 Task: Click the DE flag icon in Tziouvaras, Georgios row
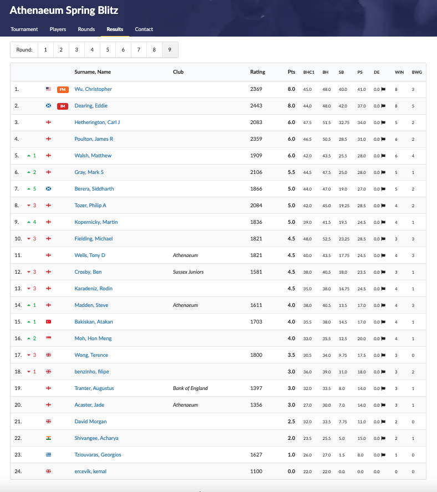(x=383, y=455)
